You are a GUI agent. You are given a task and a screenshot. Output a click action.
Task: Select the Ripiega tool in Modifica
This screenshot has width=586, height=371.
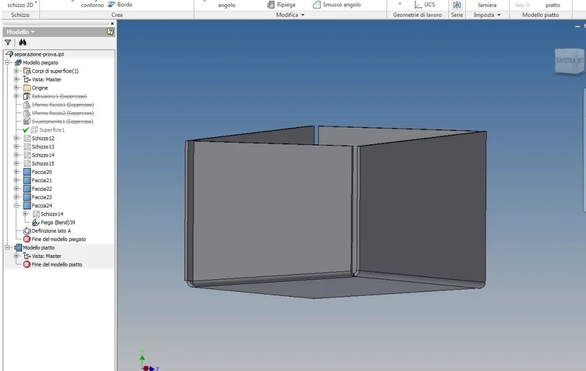281,5
